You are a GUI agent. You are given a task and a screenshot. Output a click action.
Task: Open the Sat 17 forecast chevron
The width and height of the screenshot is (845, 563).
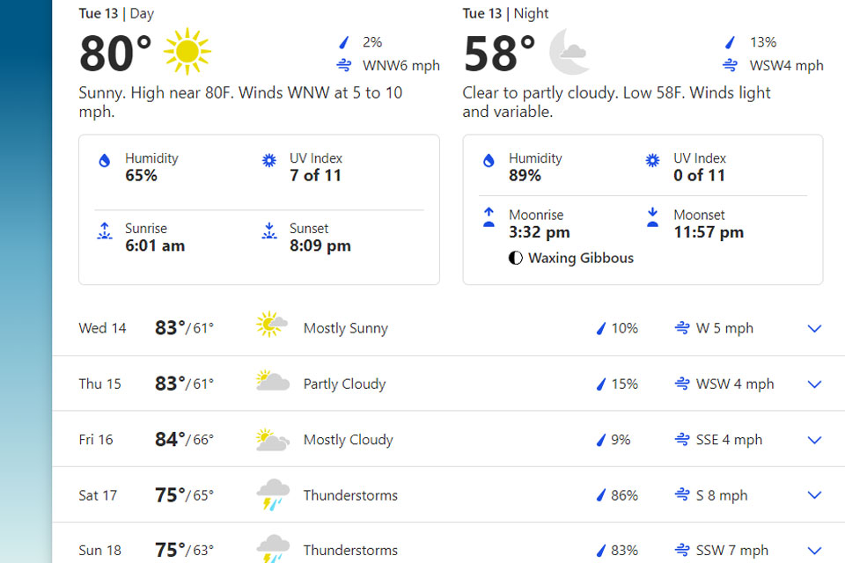point(814,495)
